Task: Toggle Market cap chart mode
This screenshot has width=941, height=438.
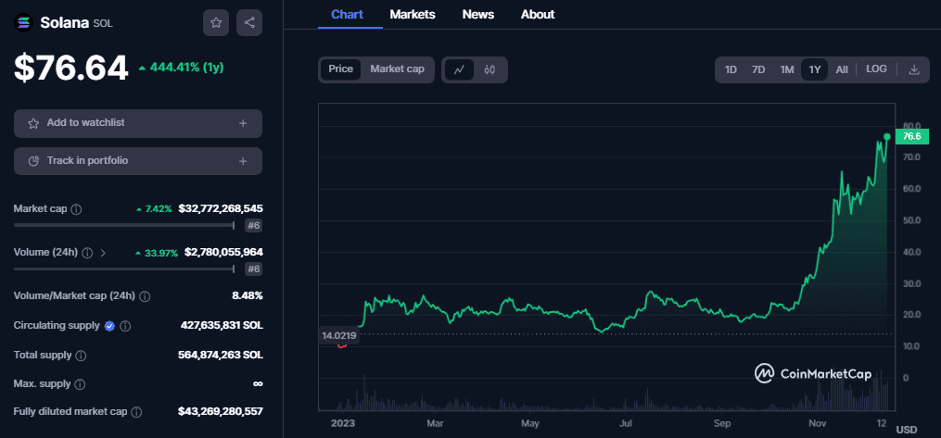Action: click(x=397, y=69)
